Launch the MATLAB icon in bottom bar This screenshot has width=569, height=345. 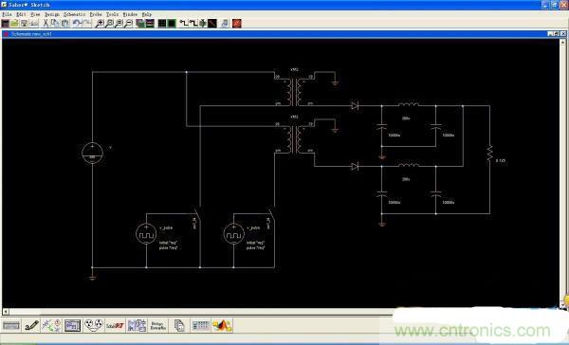pyautogui.click(x=223, y=326)
